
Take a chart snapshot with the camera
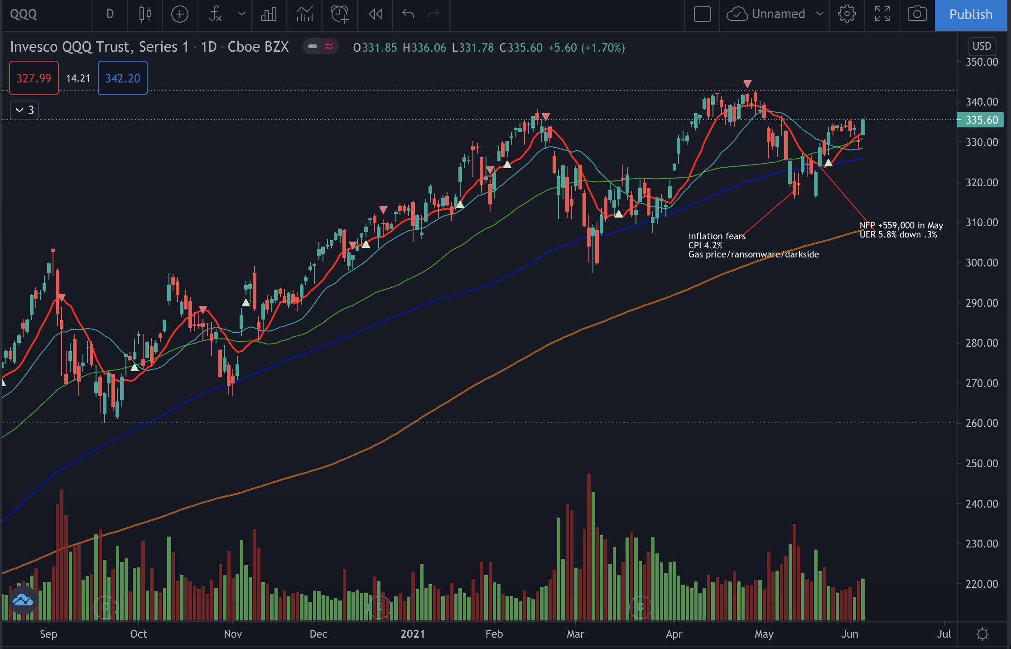click(x=917, y=14)
